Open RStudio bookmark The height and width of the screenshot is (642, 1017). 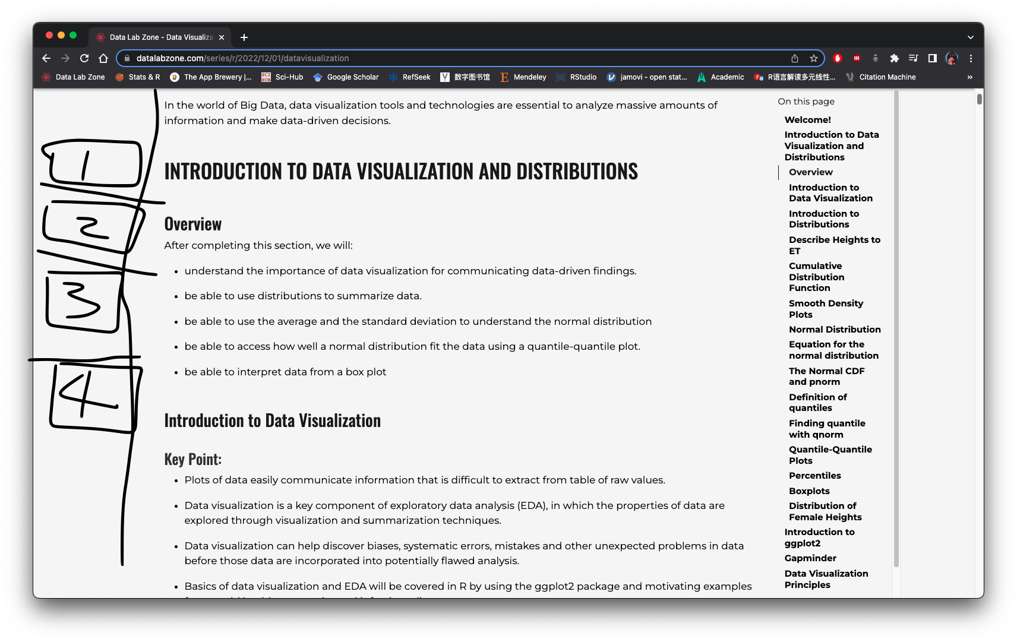point(577,77)
